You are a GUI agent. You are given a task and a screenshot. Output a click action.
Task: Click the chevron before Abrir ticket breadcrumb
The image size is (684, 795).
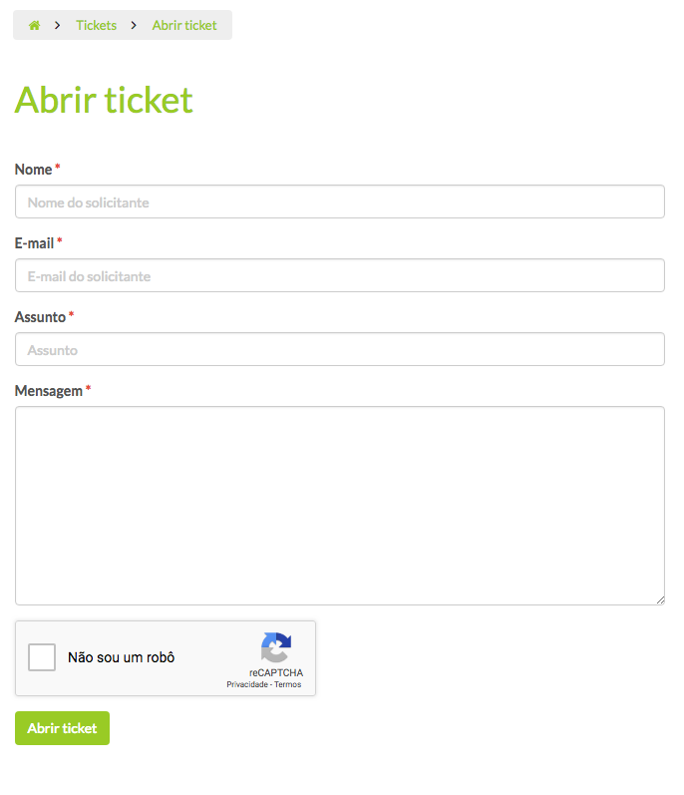(x=134, y=25)
